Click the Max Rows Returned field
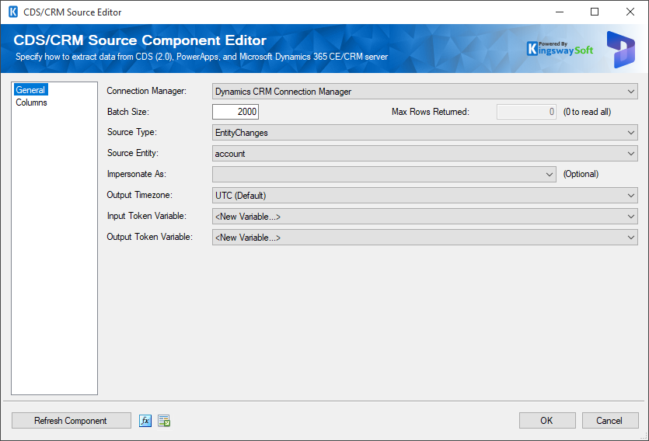Image resolution: width=649 pixels, height=441 pixels. tap(526, 112)
